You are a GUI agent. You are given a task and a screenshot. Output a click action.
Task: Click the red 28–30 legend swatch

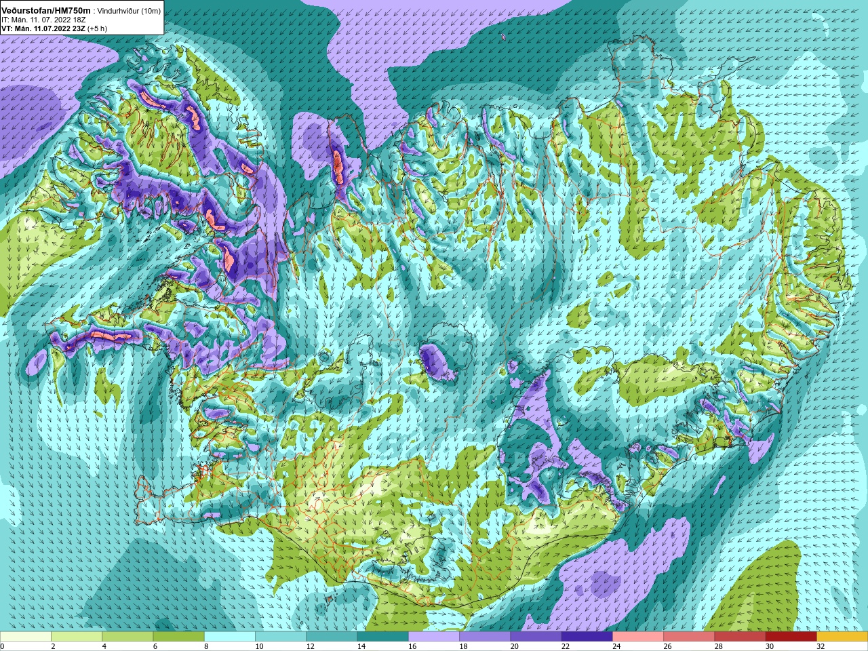tap(740, 637)
